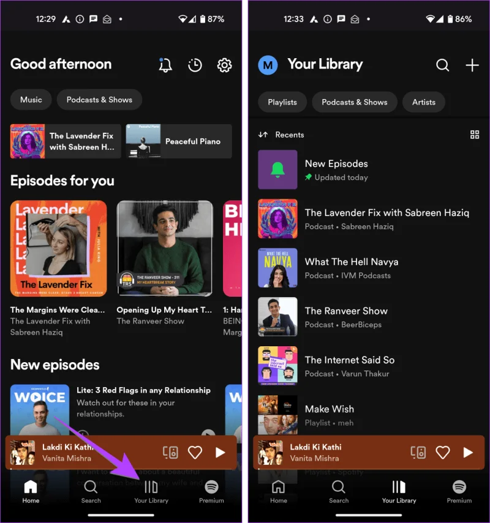Filter Home by Music chip
The width and height of the screenshot is (490, 523).
coord(31,100)
